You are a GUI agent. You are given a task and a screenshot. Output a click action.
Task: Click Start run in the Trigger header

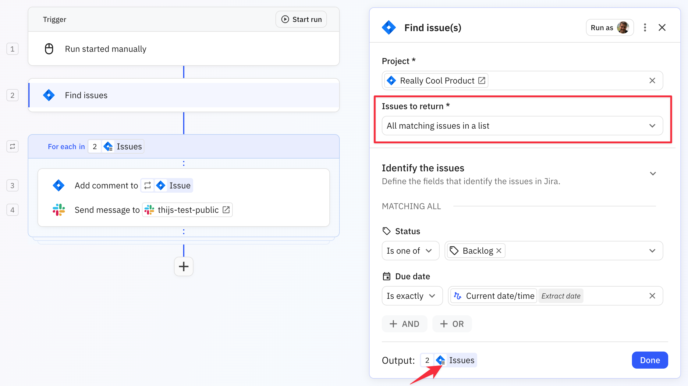(x=301, y=19)
